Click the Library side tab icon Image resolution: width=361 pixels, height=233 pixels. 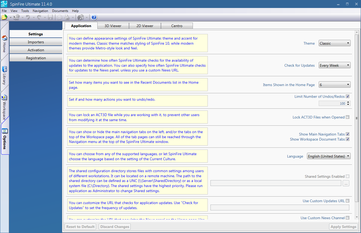[5, 70]
